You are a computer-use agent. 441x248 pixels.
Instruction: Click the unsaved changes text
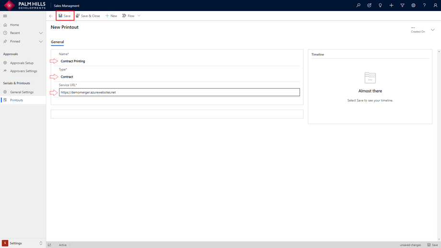pos(410,245)
